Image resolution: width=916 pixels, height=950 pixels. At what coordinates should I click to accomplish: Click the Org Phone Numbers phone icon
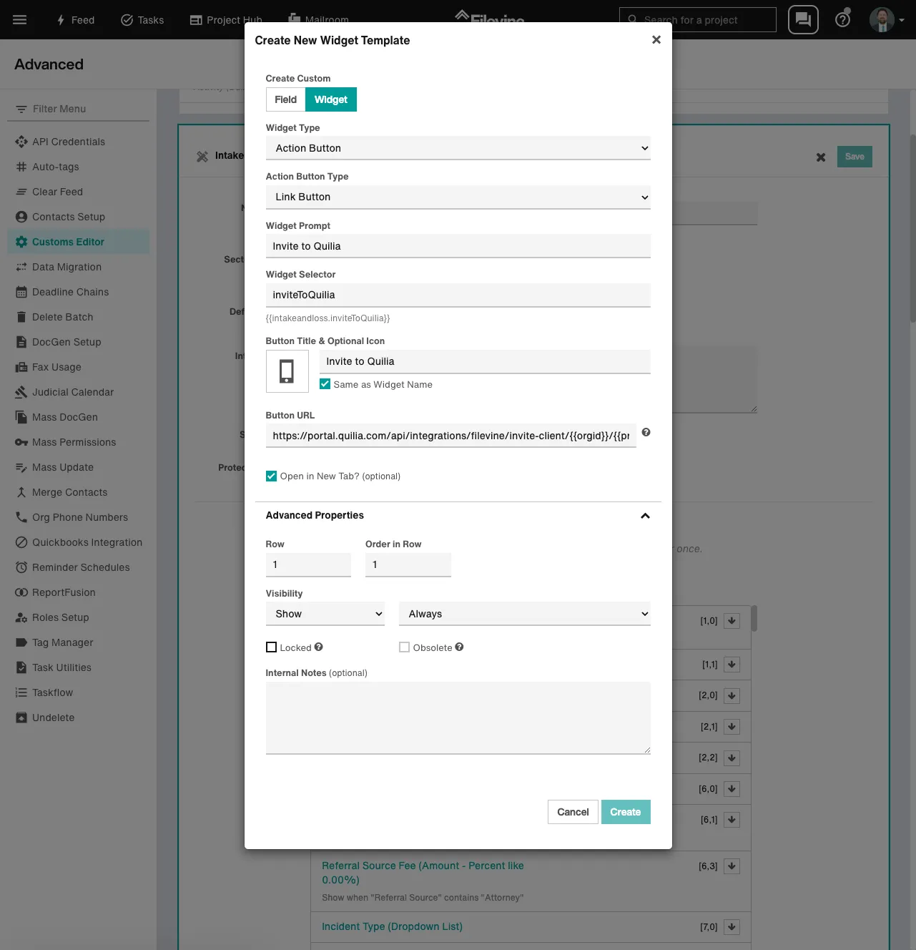[21, 517]
